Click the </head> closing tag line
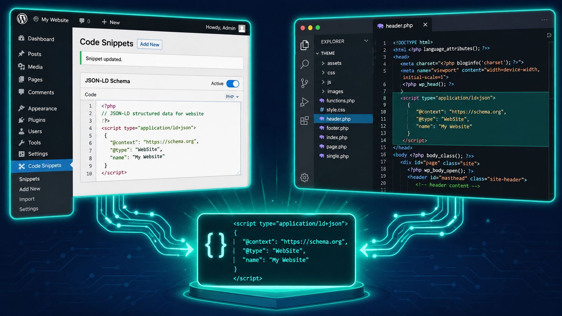This screenshot has width=562, height=316. 403,148
